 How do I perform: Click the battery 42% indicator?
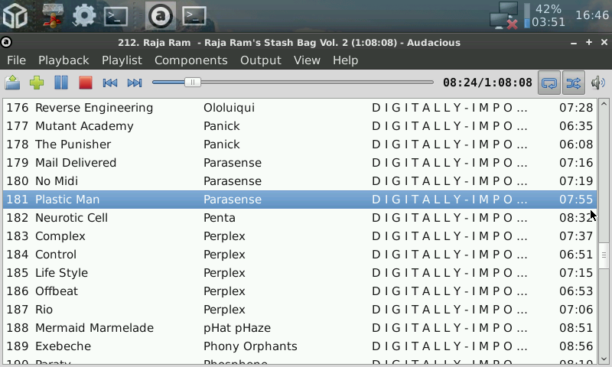tap(545, 16)
